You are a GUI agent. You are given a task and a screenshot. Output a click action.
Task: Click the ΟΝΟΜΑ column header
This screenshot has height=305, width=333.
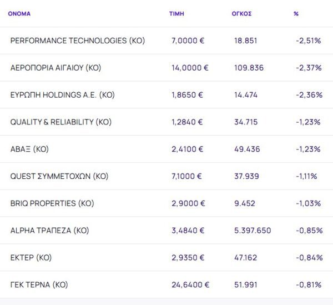tap(19, 14)
